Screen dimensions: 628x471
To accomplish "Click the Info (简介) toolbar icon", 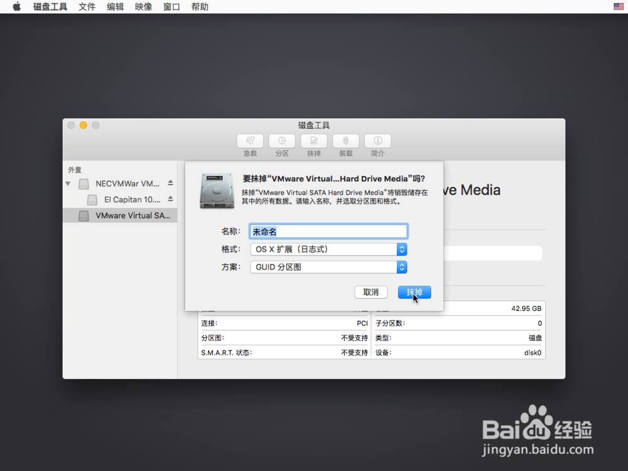I will pyautogui.click(x=377, y=141).
